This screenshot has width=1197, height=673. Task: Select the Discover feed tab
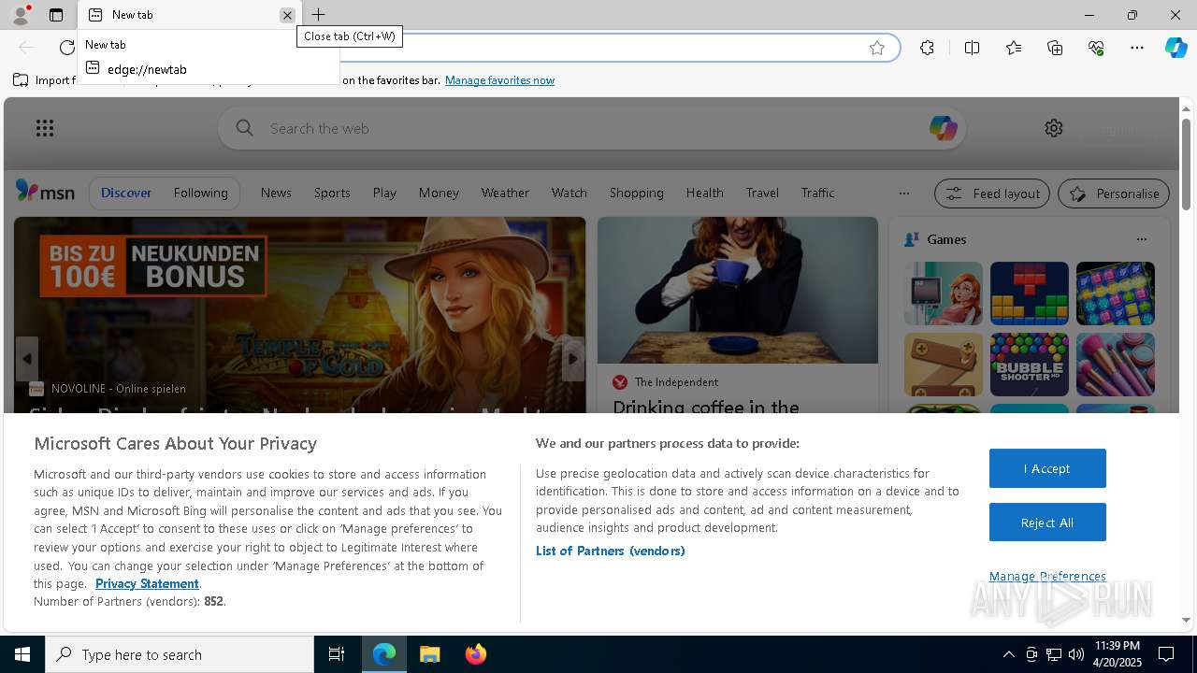(x=126, y=193)
